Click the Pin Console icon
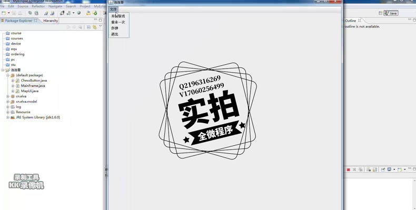Image resolution: width=416 pixels, height=210 pixels. click(383, 169)
